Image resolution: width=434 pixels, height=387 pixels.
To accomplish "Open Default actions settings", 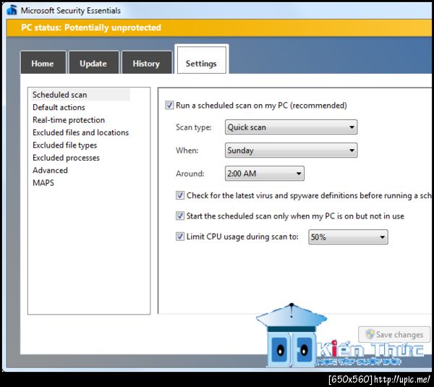I will (x=59, y=107).
